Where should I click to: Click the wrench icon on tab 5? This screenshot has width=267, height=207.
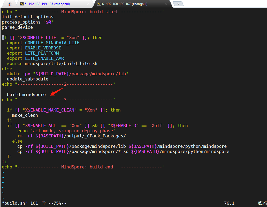[22, 4]
